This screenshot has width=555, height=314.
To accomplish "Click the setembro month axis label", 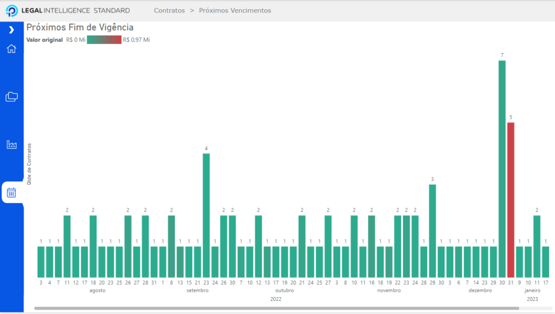I will tap(197, 291).
